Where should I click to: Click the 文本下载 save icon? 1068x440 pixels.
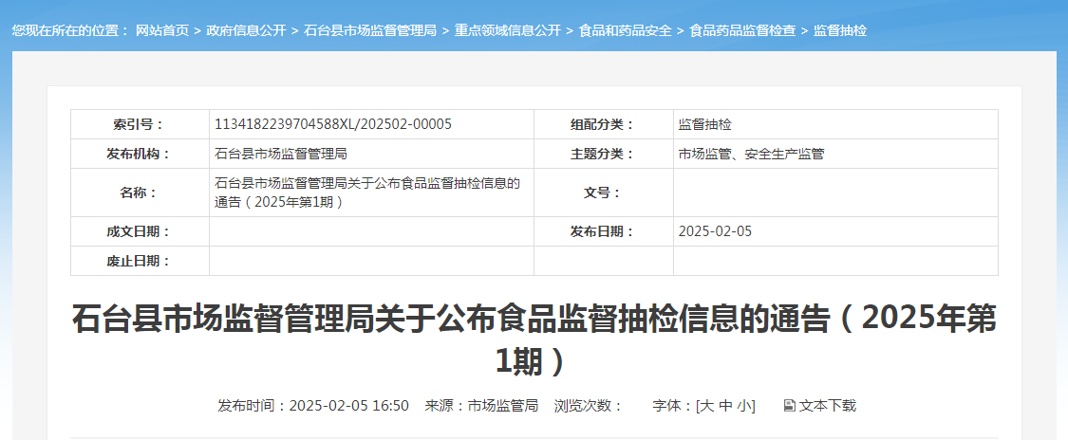click(x=790, y=406)
